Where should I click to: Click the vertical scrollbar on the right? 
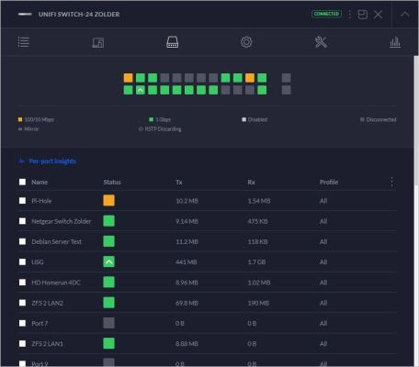[416, 120]
